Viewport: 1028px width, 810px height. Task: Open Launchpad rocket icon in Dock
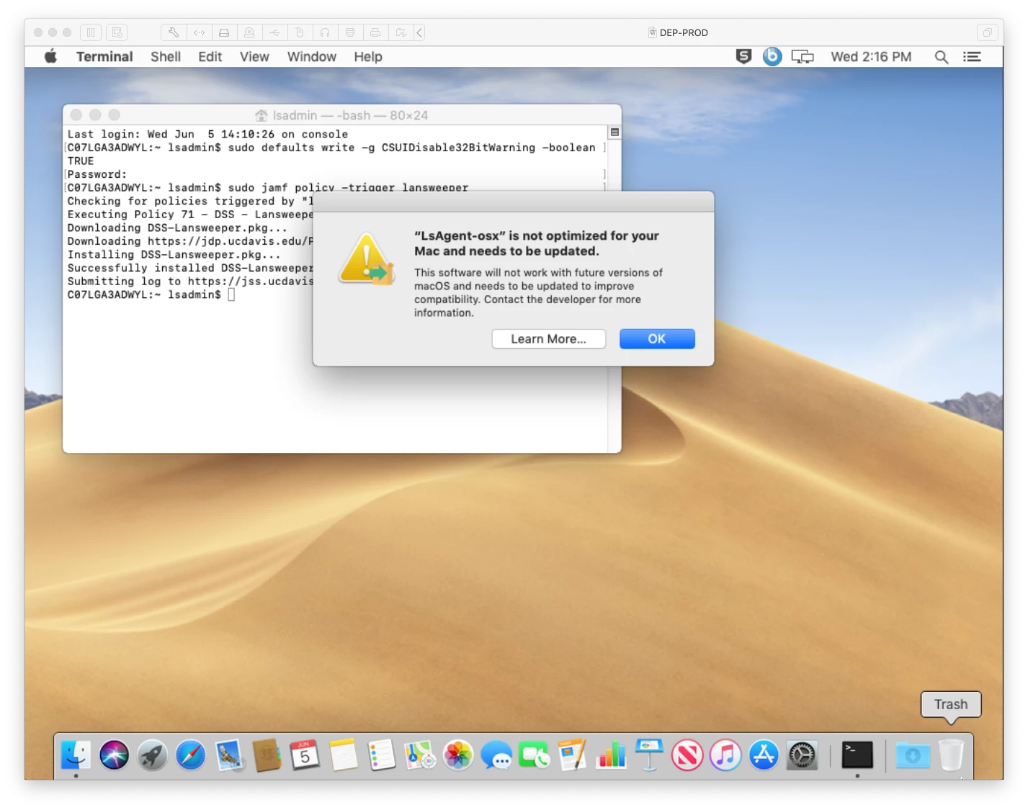(x=152, y=755)
